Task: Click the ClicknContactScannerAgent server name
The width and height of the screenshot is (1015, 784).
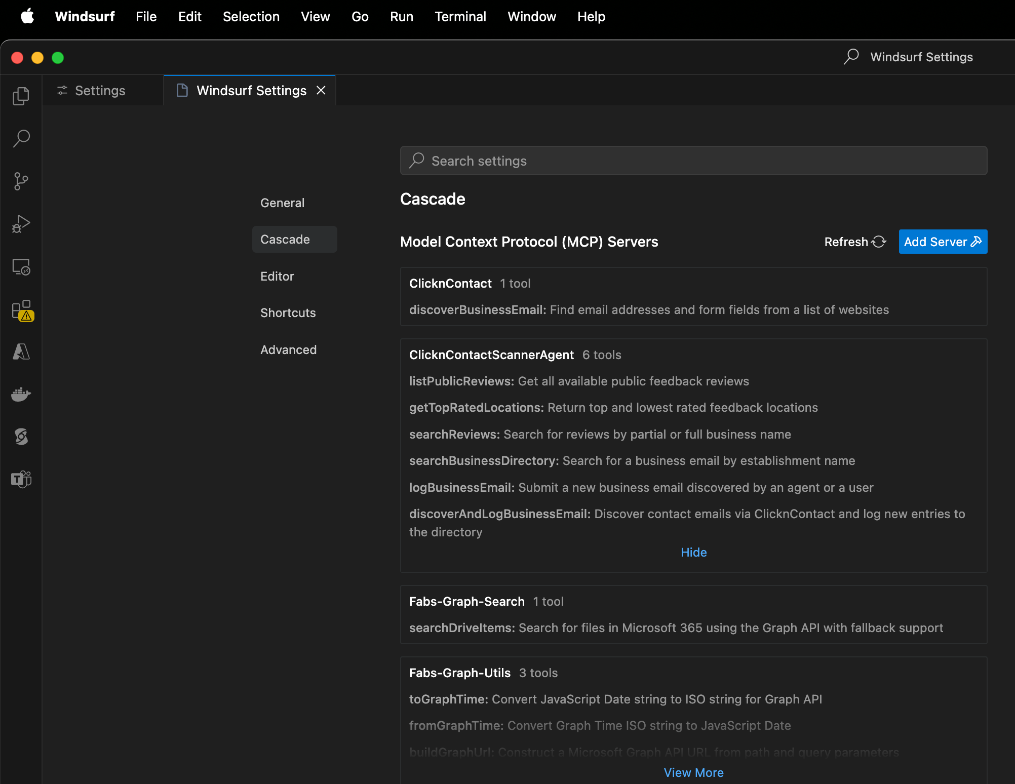Action: pos(491,355)
